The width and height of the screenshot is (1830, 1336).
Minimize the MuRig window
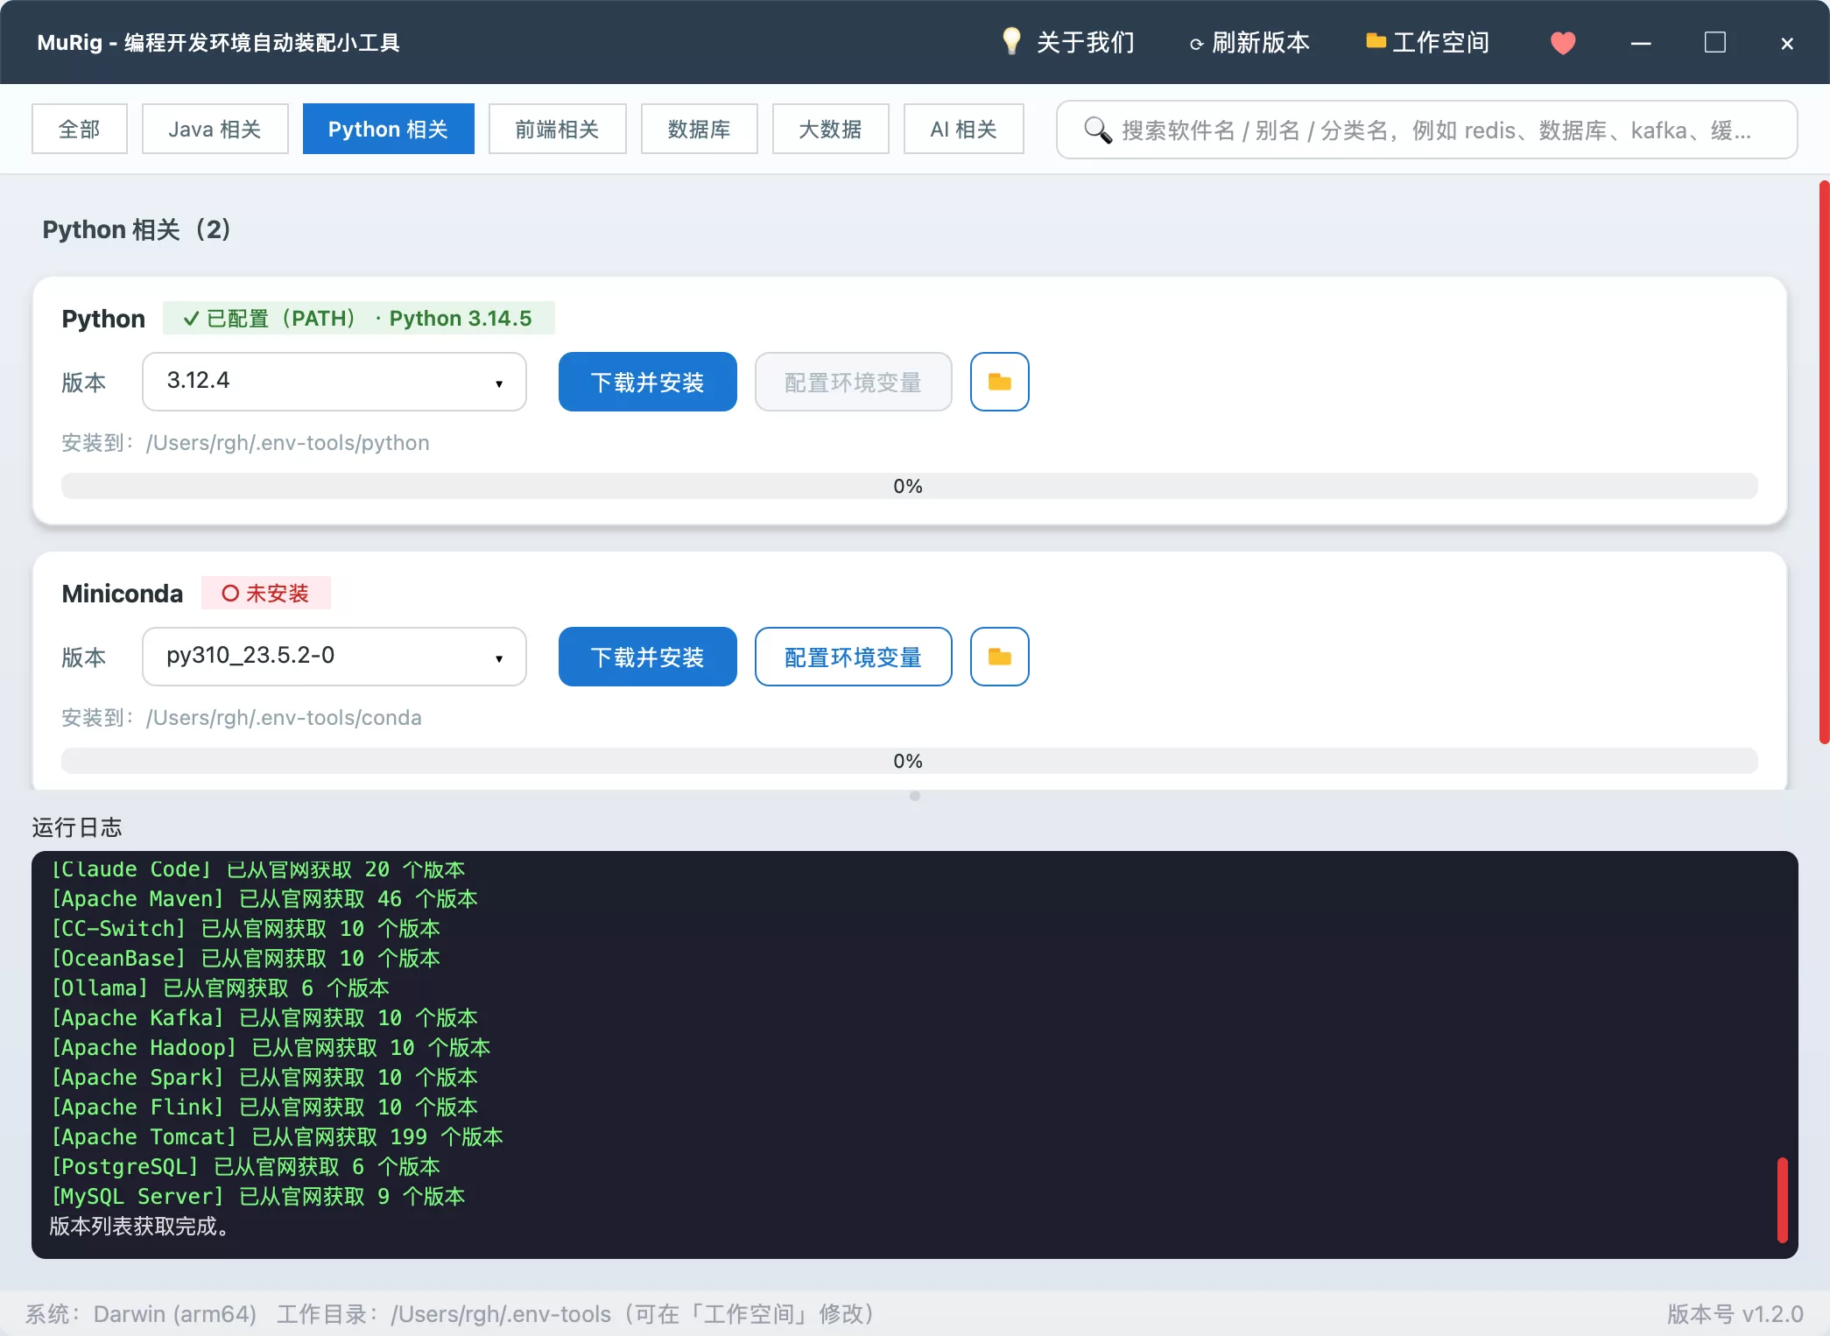(1641, 43)
